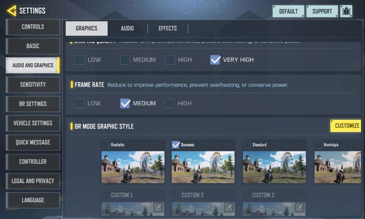Click the BR Mode Graphic Style heading
365x219 pixels.
[104, 126]
